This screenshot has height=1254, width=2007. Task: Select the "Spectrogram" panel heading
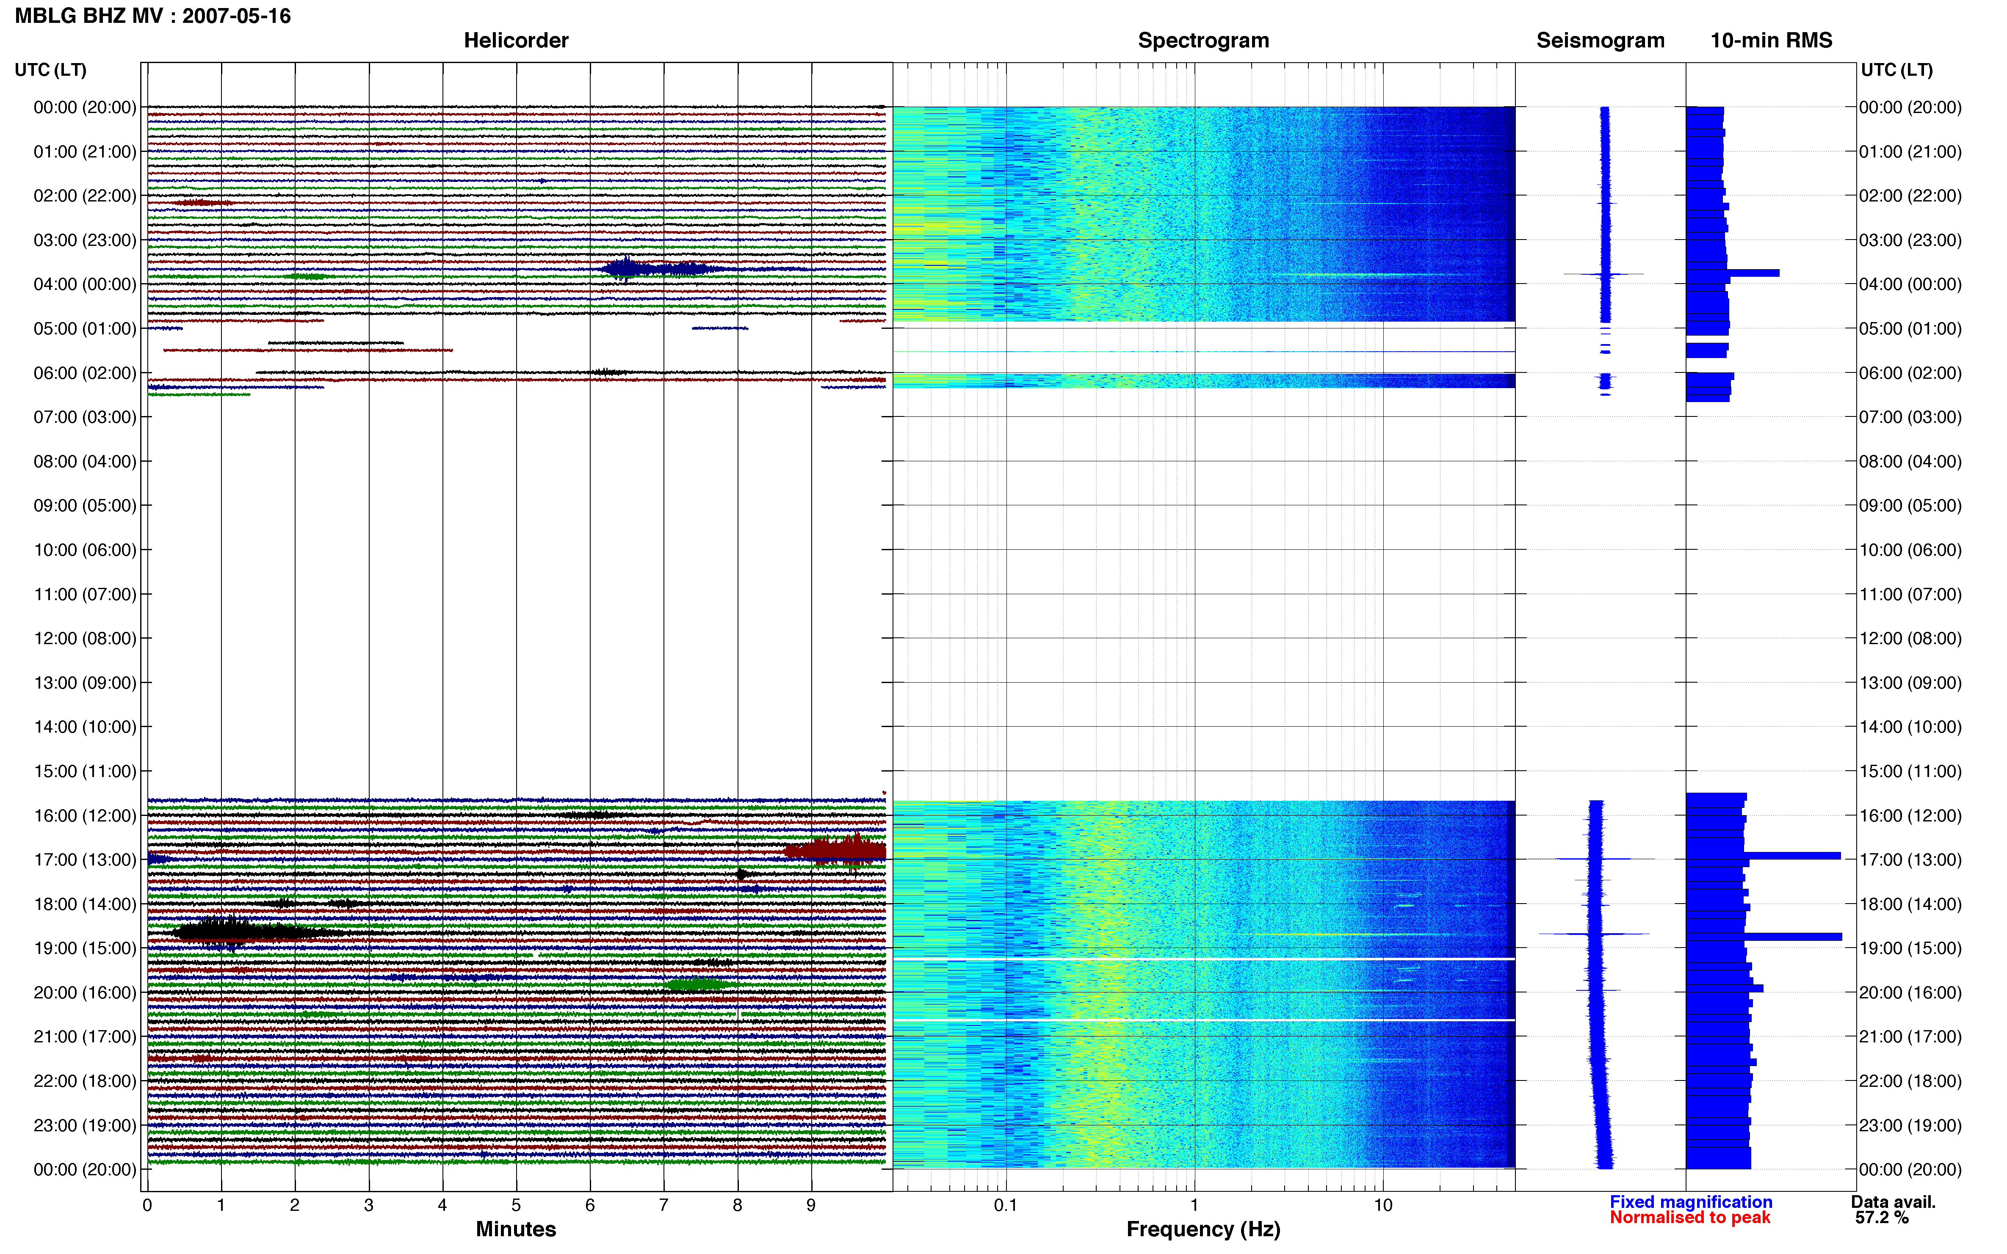(x=1203, y=40)
